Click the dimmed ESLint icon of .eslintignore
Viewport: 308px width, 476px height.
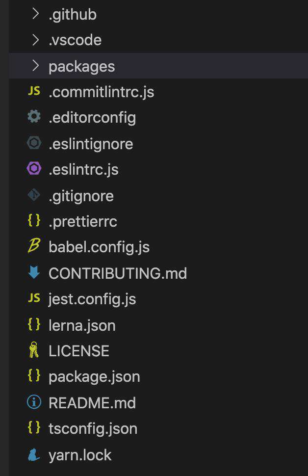tap(34, 143)
